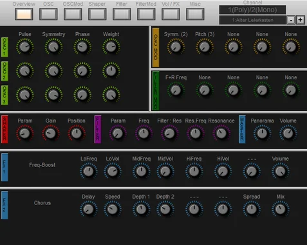The image size is (307, 245).
Task: Click the HiFreq knob
Action: pos(194,171)
